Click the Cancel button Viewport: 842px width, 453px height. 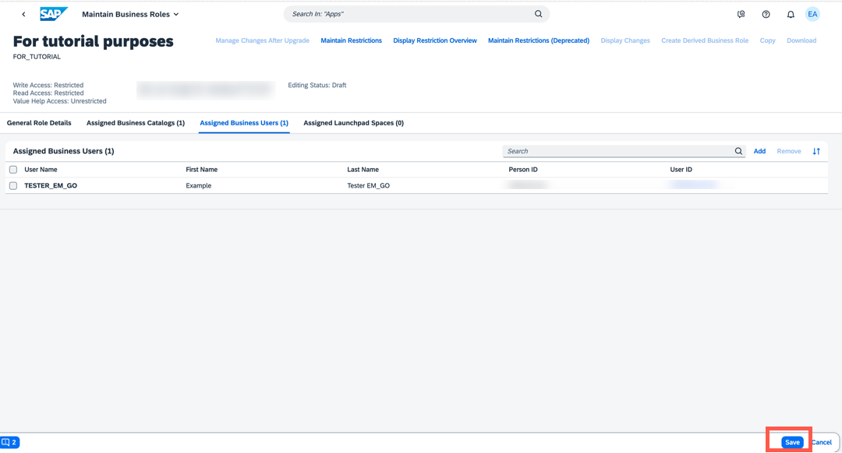click(822, 442)
